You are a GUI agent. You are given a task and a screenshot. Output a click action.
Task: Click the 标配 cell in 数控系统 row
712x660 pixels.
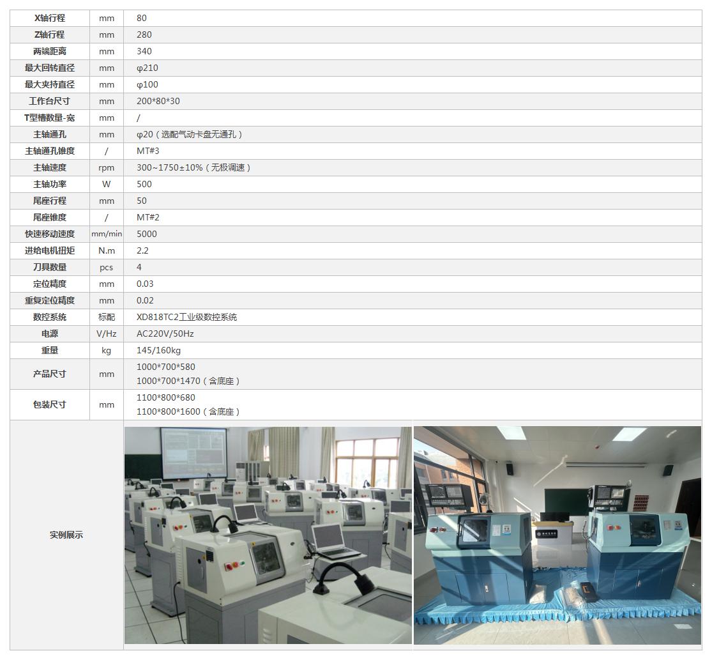106,317
